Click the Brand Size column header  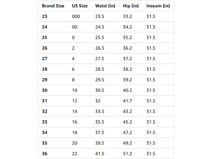[x=53, y=6]
